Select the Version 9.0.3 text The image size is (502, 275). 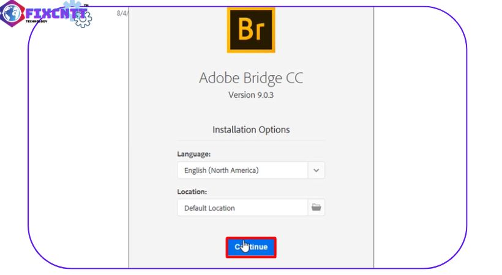(x=250, y=95)
